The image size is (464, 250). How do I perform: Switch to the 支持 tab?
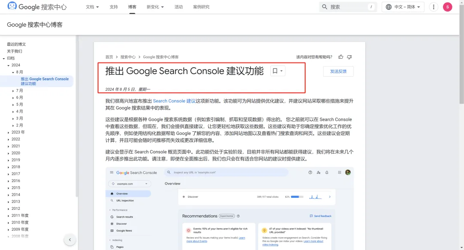(x=113, y=7)
